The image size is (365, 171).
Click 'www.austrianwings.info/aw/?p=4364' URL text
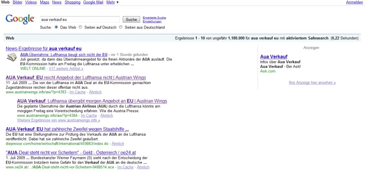tap(47, 116)
